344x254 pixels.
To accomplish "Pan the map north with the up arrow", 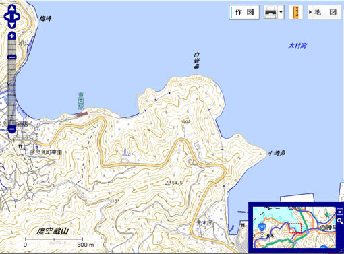I will 12,9.
